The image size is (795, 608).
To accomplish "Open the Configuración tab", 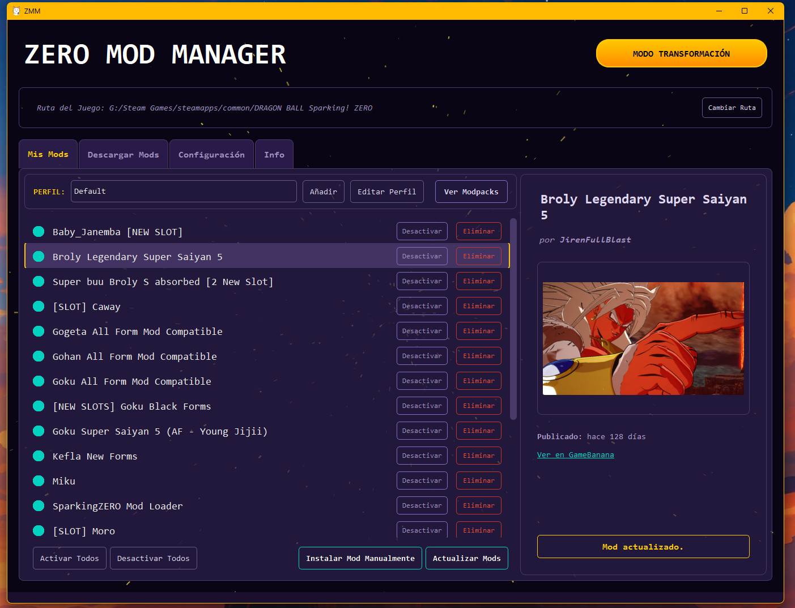I will tap(211, 154).
